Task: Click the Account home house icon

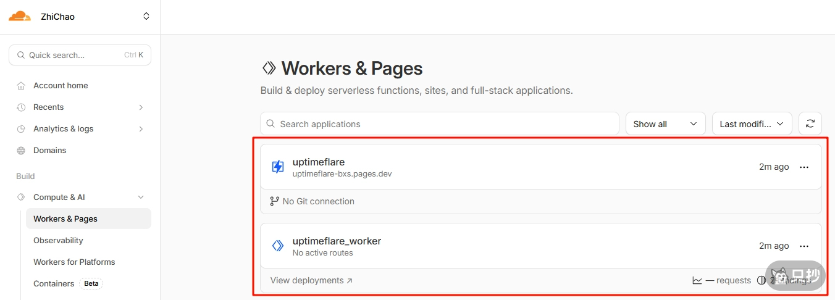Action: coord(21,86)
